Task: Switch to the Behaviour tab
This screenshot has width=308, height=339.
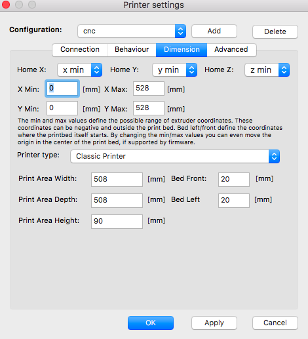Action: 132,50
